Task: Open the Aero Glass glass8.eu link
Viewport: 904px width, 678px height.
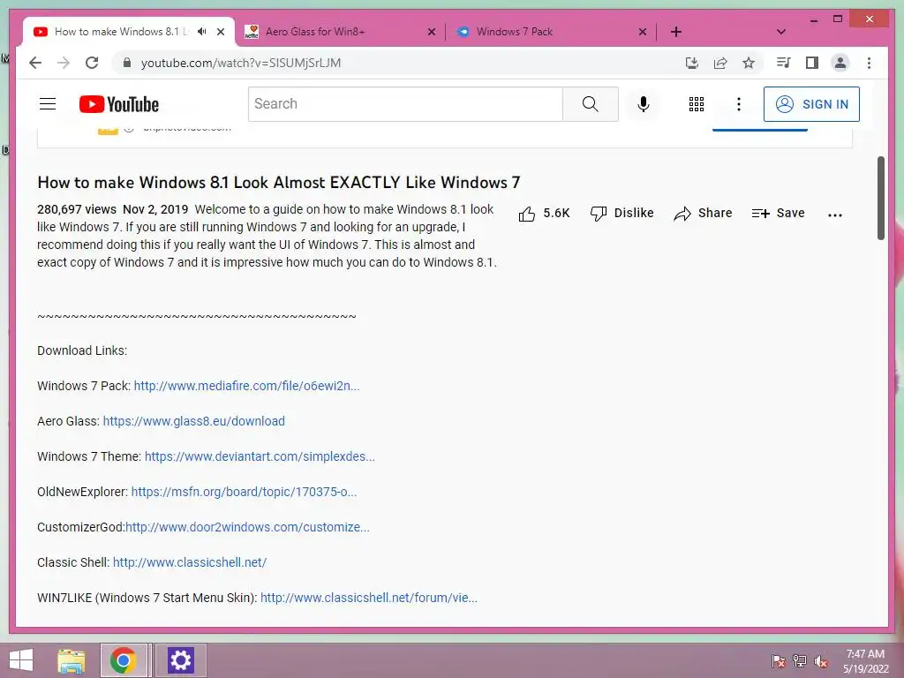Action: pos(193,421)
